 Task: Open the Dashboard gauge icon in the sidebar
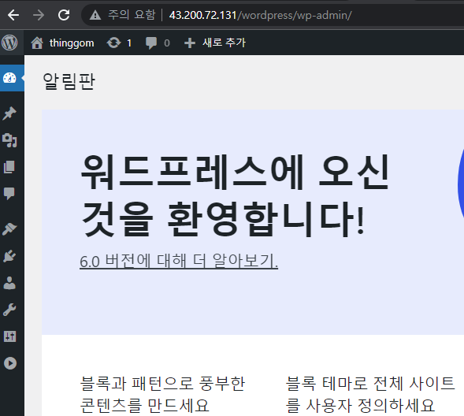click(9, 78)
